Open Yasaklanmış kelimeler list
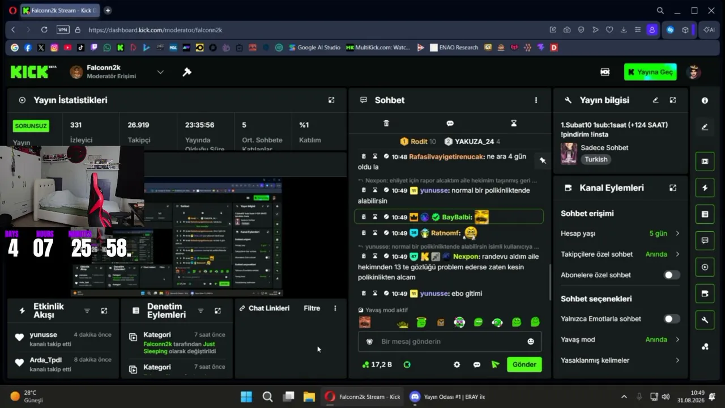The width and height of the screenshot is (725, 408). [620, 360]
